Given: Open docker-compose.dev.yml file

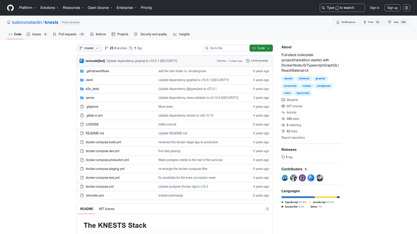Looking at the screenshot, I should [102, 151].
